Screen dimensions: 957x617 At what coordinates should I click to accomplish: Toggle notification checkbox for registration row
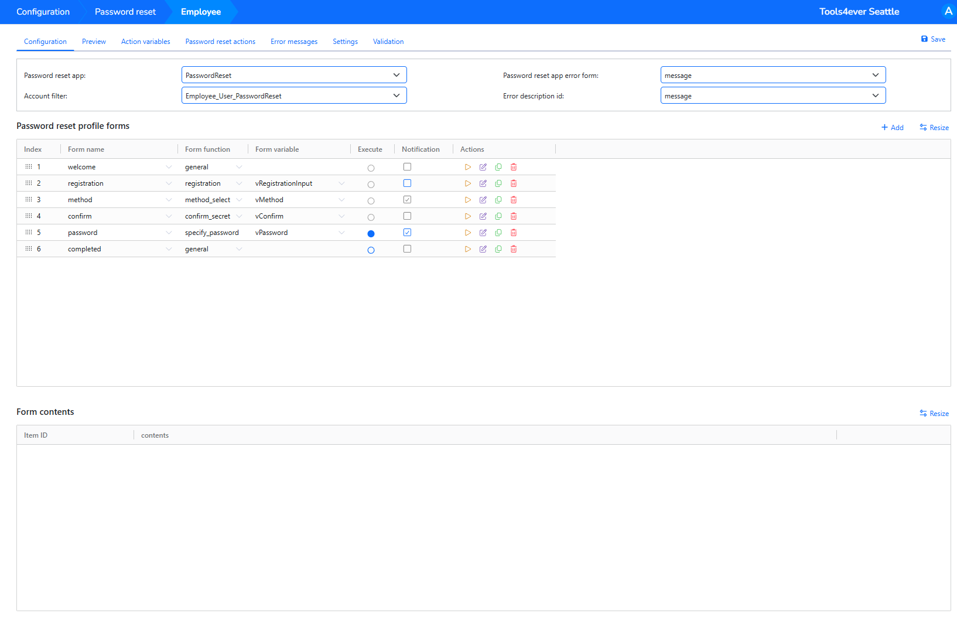click(x=407, y=183)
